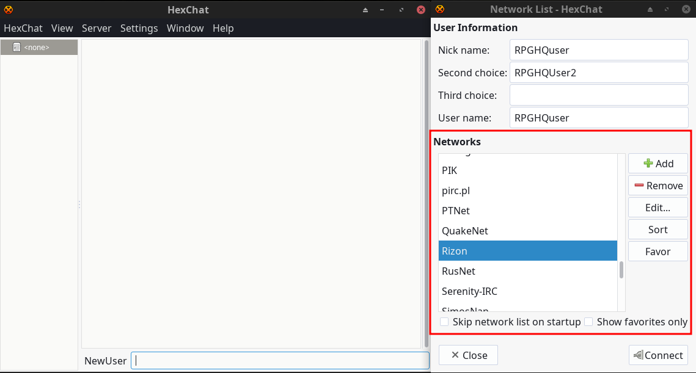
Task: Click the Close button at dialog bottom
Action: pos(468,355)
